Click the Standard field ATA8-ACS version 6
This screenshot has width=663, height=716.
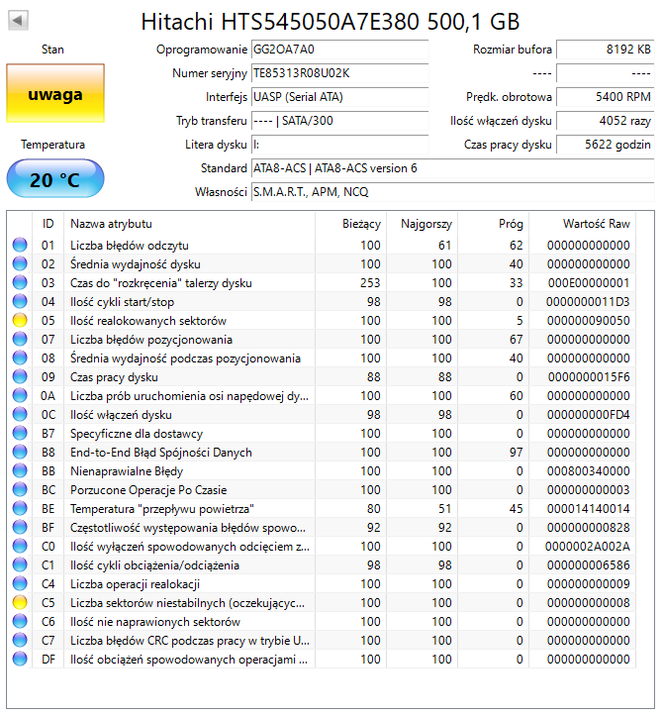452,168
